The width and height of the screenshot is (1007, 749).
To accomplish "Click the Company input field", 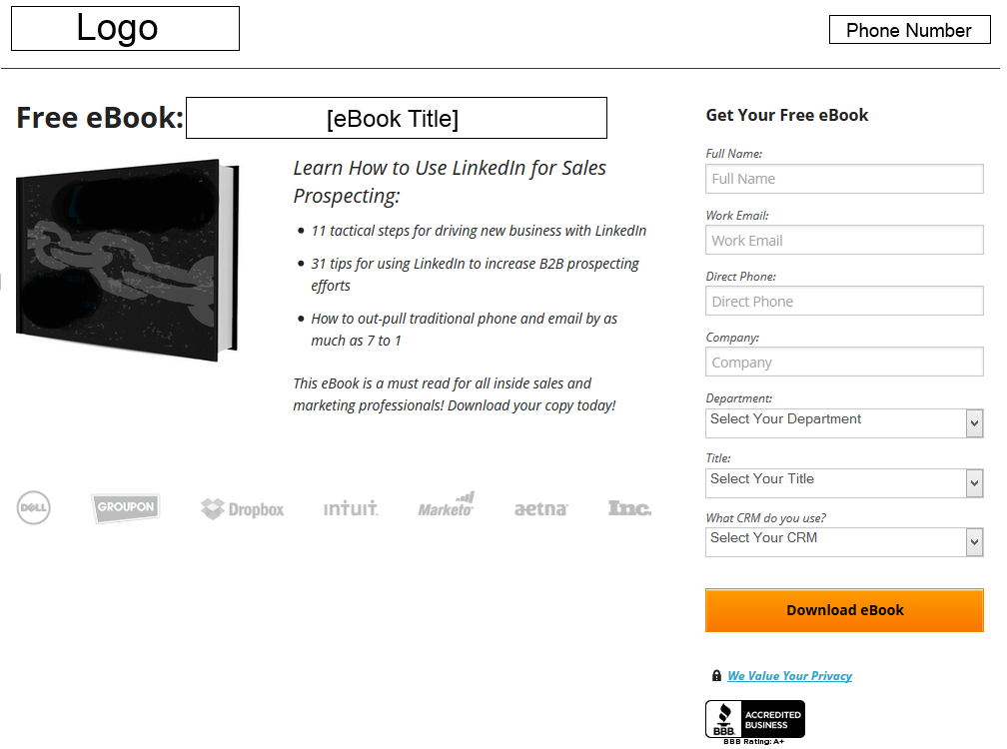I will [844, 362].
